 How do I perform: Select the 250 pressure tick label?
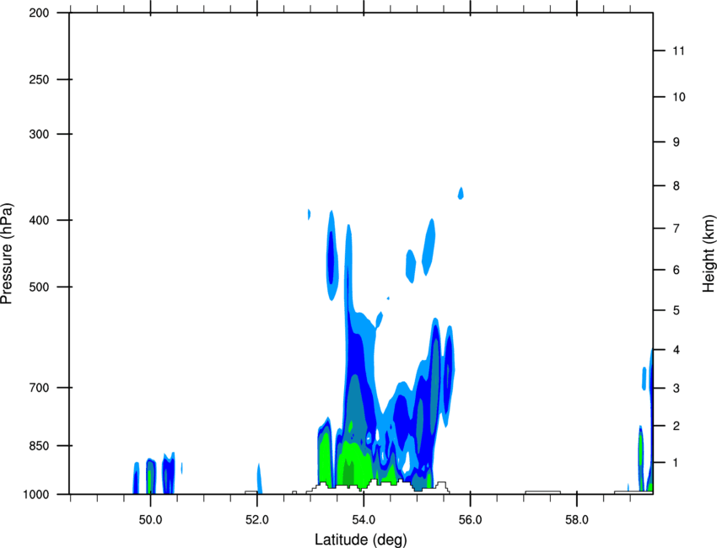(x=39, y=79)
